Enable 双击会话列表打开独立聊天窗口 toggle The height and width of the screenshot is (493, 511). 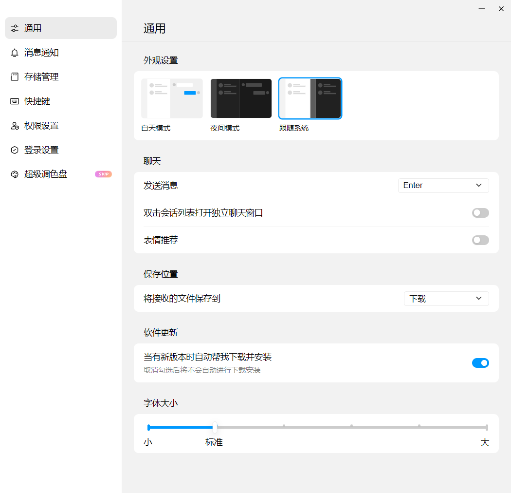click(480, 213)
